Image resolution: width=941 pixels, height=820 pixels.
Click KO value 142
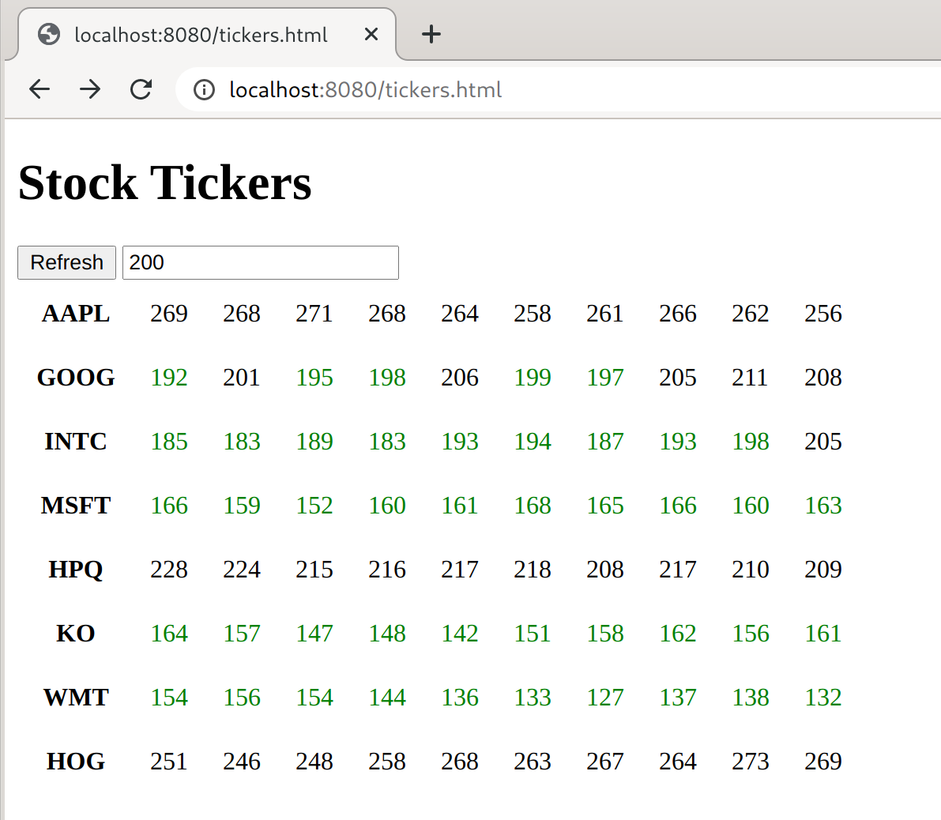[460, 634]
